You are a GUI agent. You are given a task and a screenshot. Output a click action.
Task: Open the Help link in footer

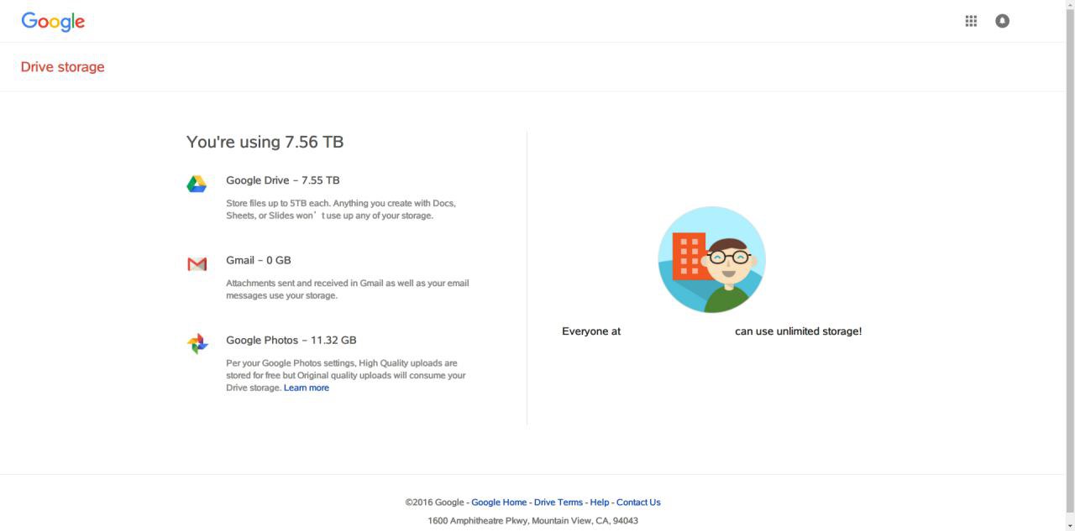point(600,502)
